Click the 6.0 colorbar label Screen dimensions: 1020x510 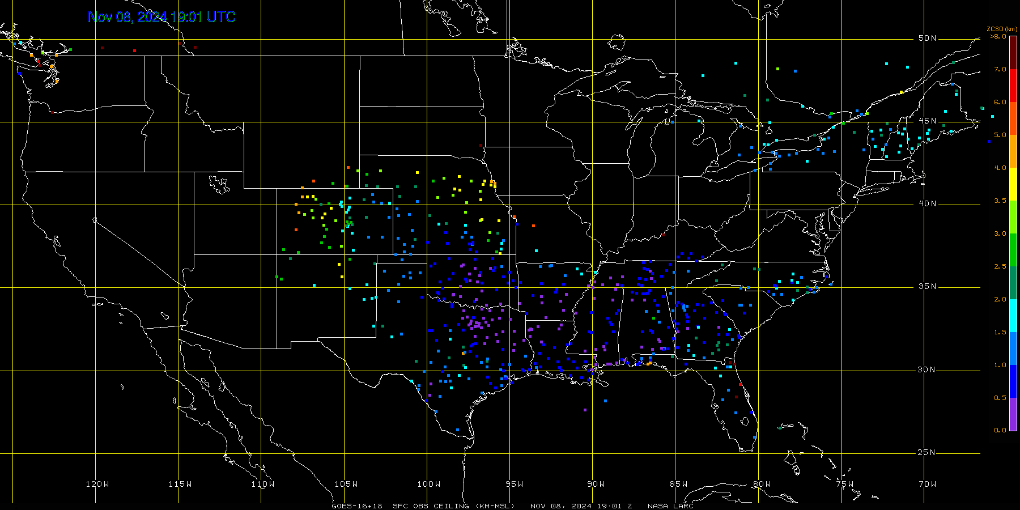tap(1000, 102)
